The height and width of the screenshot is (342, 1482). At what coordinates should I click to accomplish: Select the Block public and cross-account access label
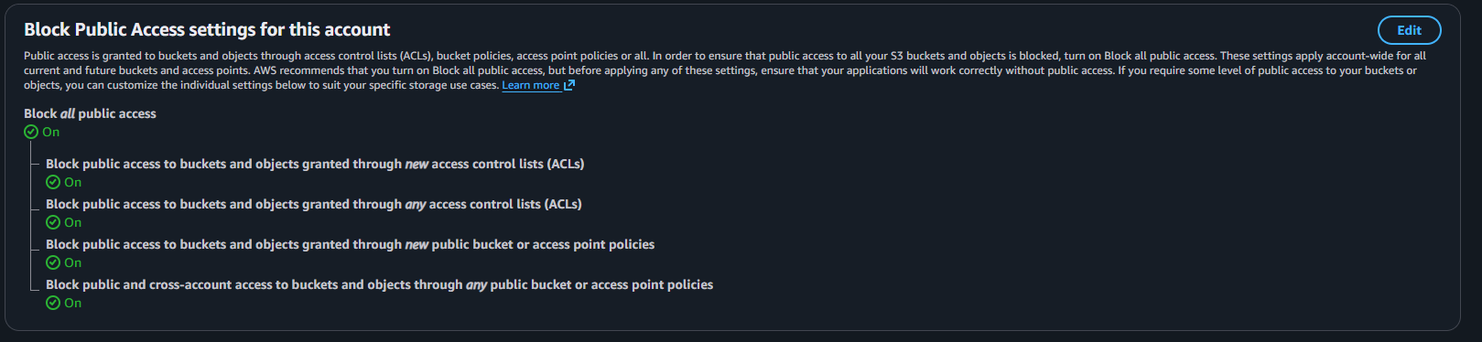(x=379, y=284)
